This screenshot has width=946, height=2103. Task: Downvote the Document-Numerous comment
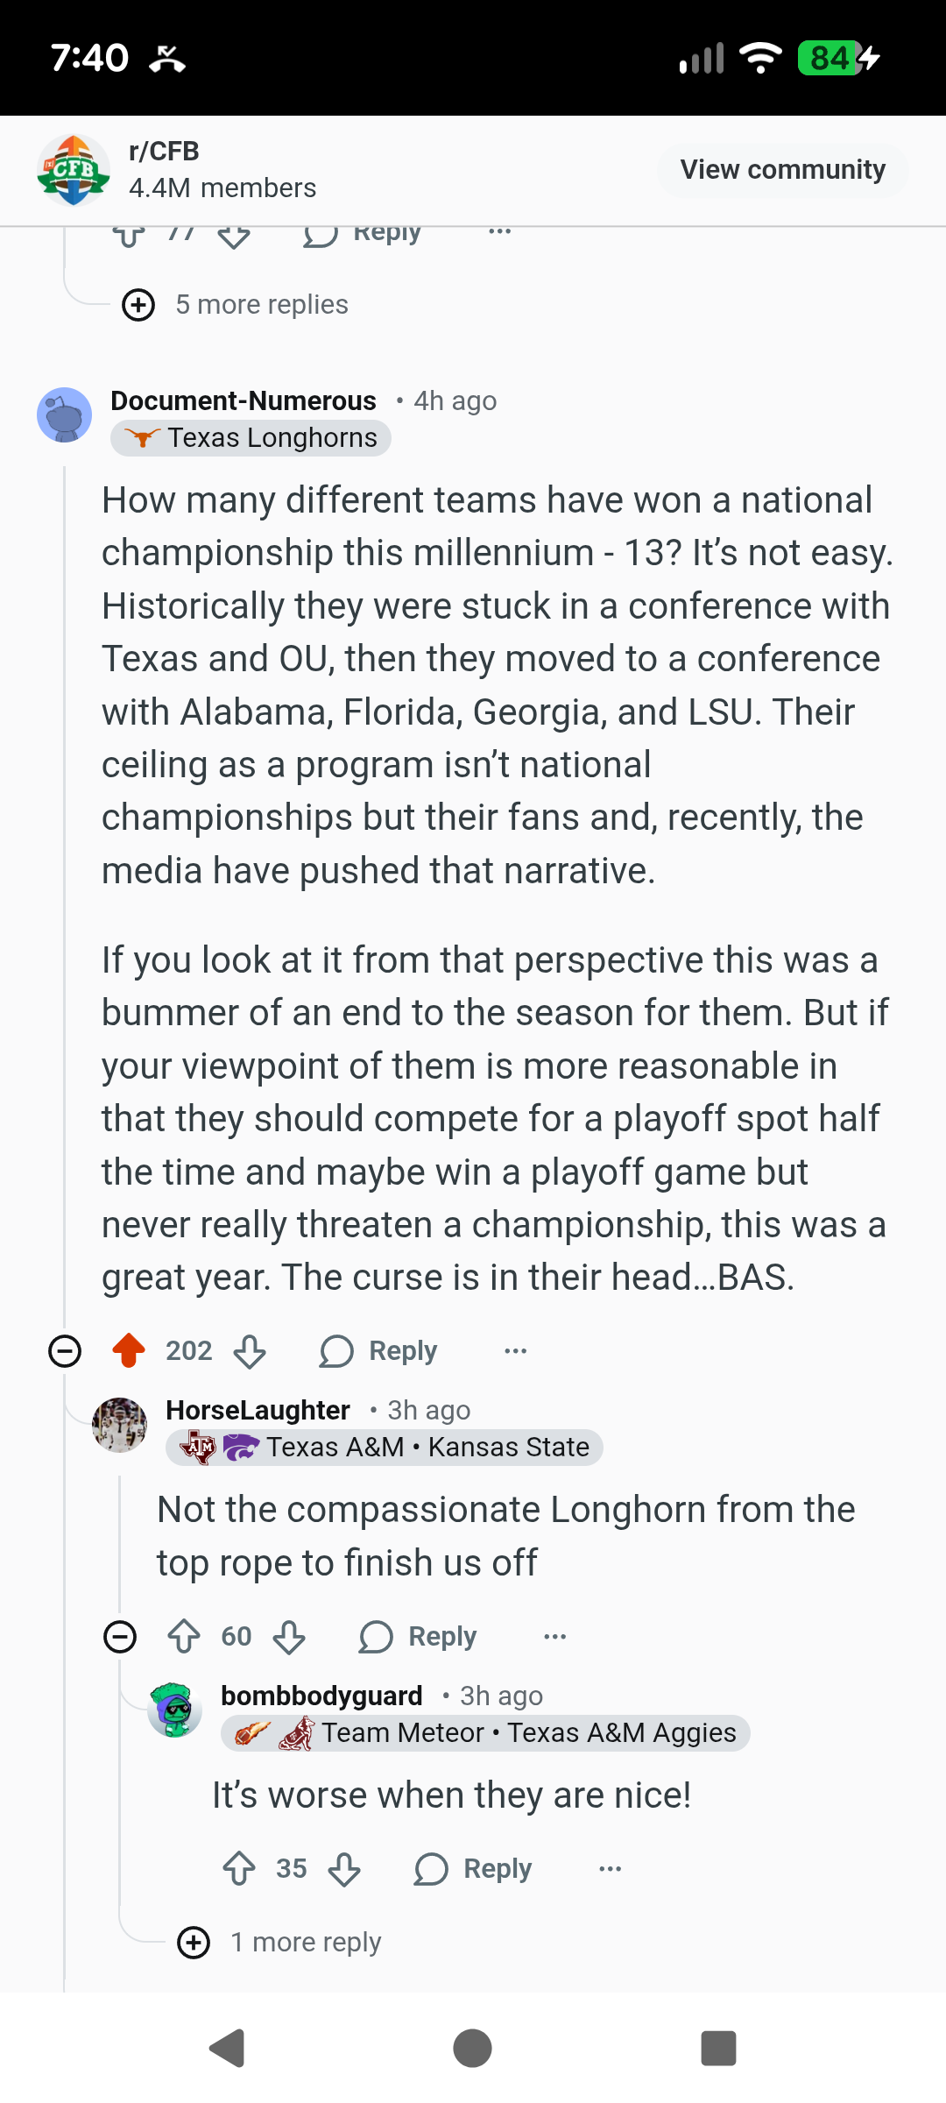pyautogui.click(x=250, y=1350)
